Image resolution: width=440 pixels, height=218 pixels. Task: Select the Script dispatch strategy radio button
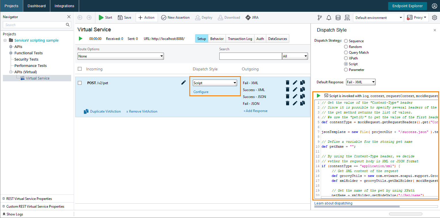click(346, 64)
